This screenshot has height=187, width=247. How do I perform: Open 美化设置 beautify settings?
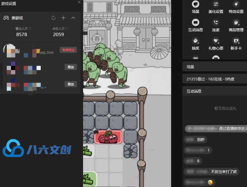pyautogui.click(x=215, y=7)
